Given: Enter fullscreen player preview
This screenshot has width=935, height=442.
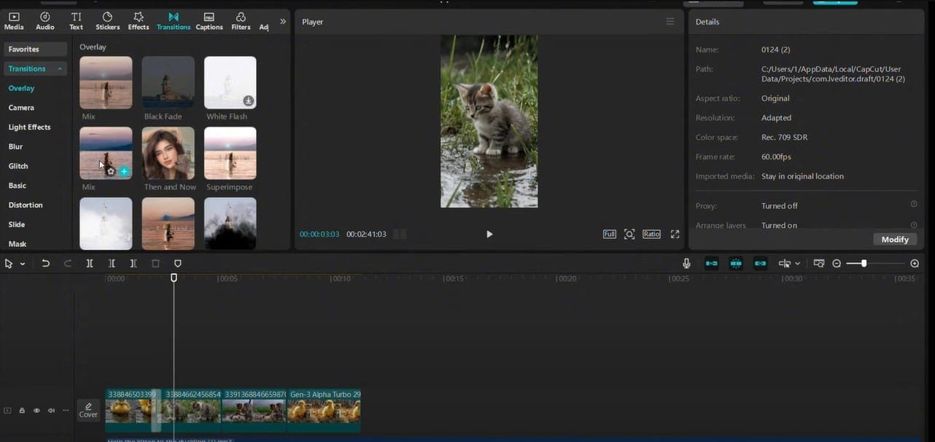Looking at the screenshot, I should (x=675, y=234).
